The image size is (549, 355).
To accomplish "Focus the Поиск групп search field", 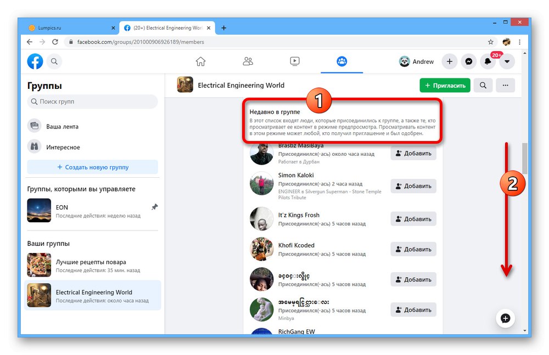I will (x=92, y=102).
